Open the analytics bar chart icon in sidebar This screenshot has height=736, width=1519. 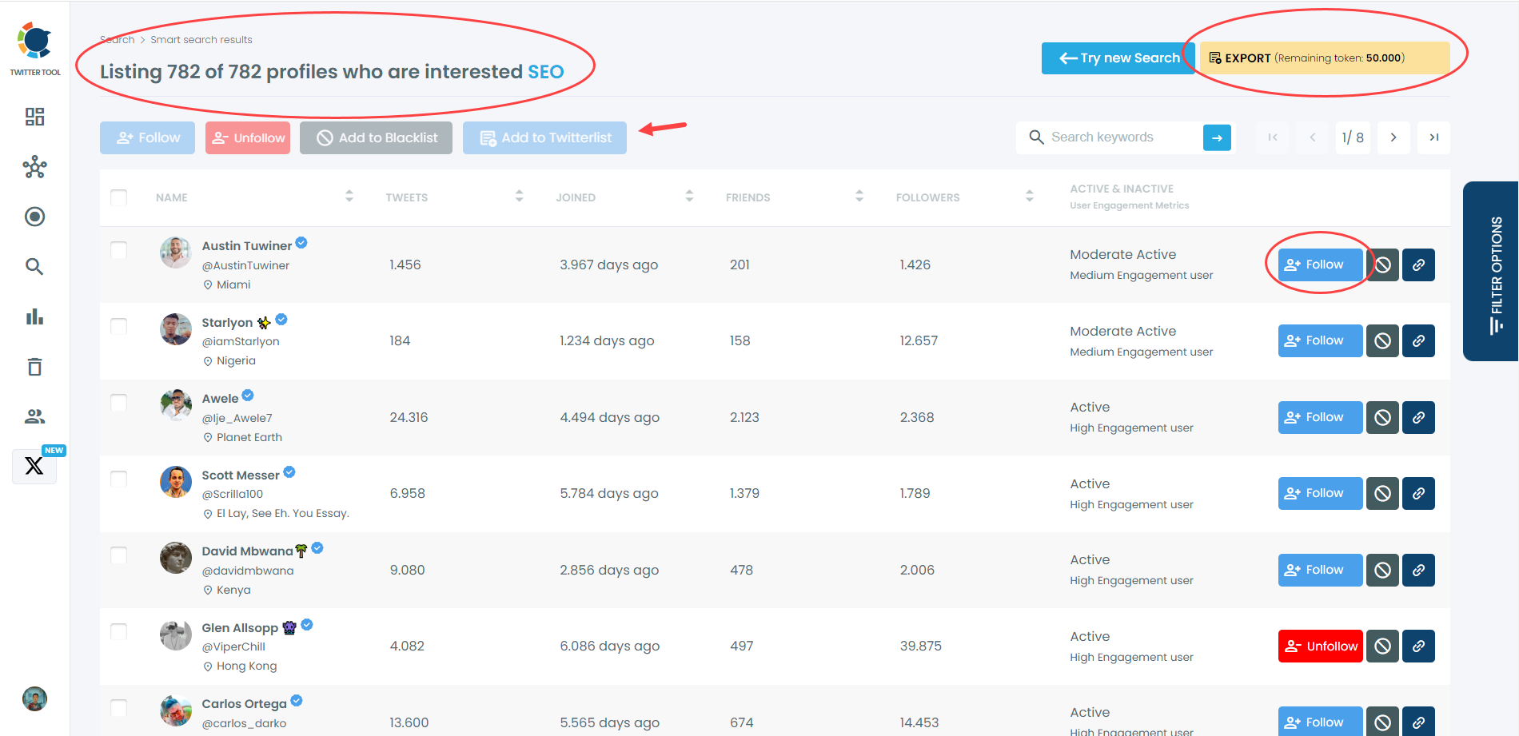(x=34, y=316)
